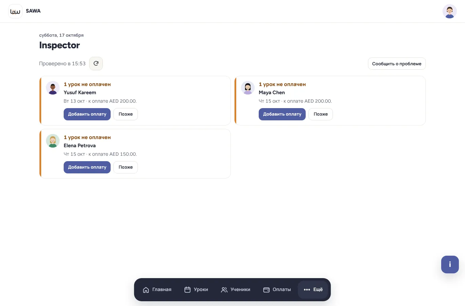Add payment for Elena Petrova
Viewport: 465px width, 306px height.
87,167
